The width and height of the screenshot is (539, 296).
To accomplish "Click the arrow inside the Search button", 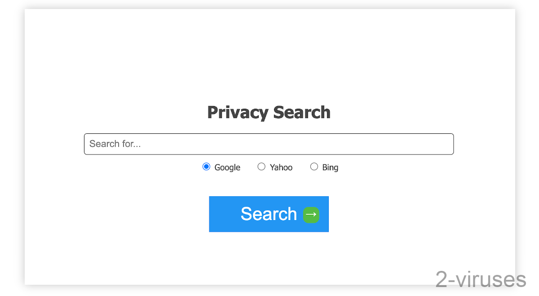I will coord(311,214).
